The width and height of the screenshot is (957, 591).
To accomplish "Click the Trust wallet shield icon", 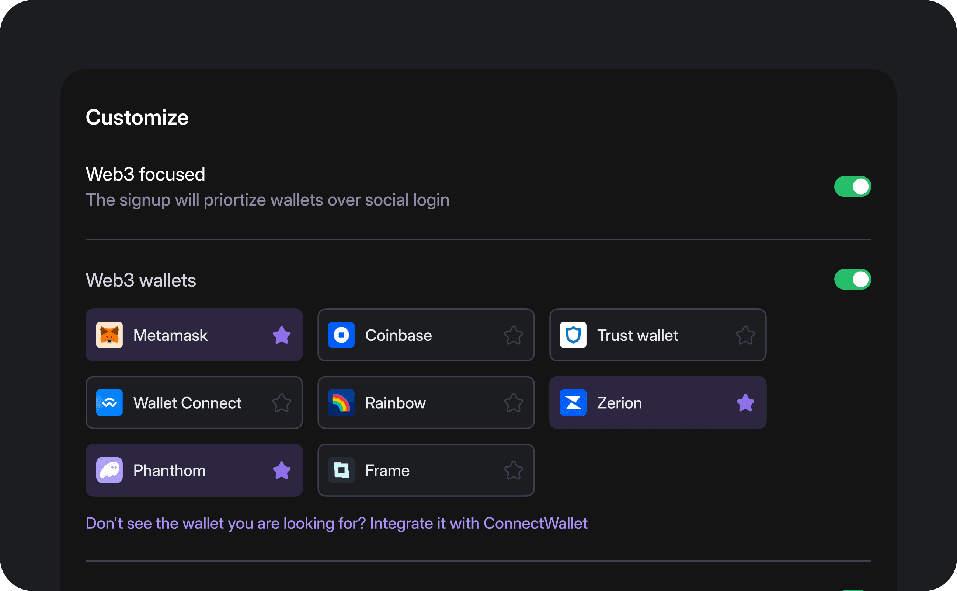I will [x=573, y=335].
